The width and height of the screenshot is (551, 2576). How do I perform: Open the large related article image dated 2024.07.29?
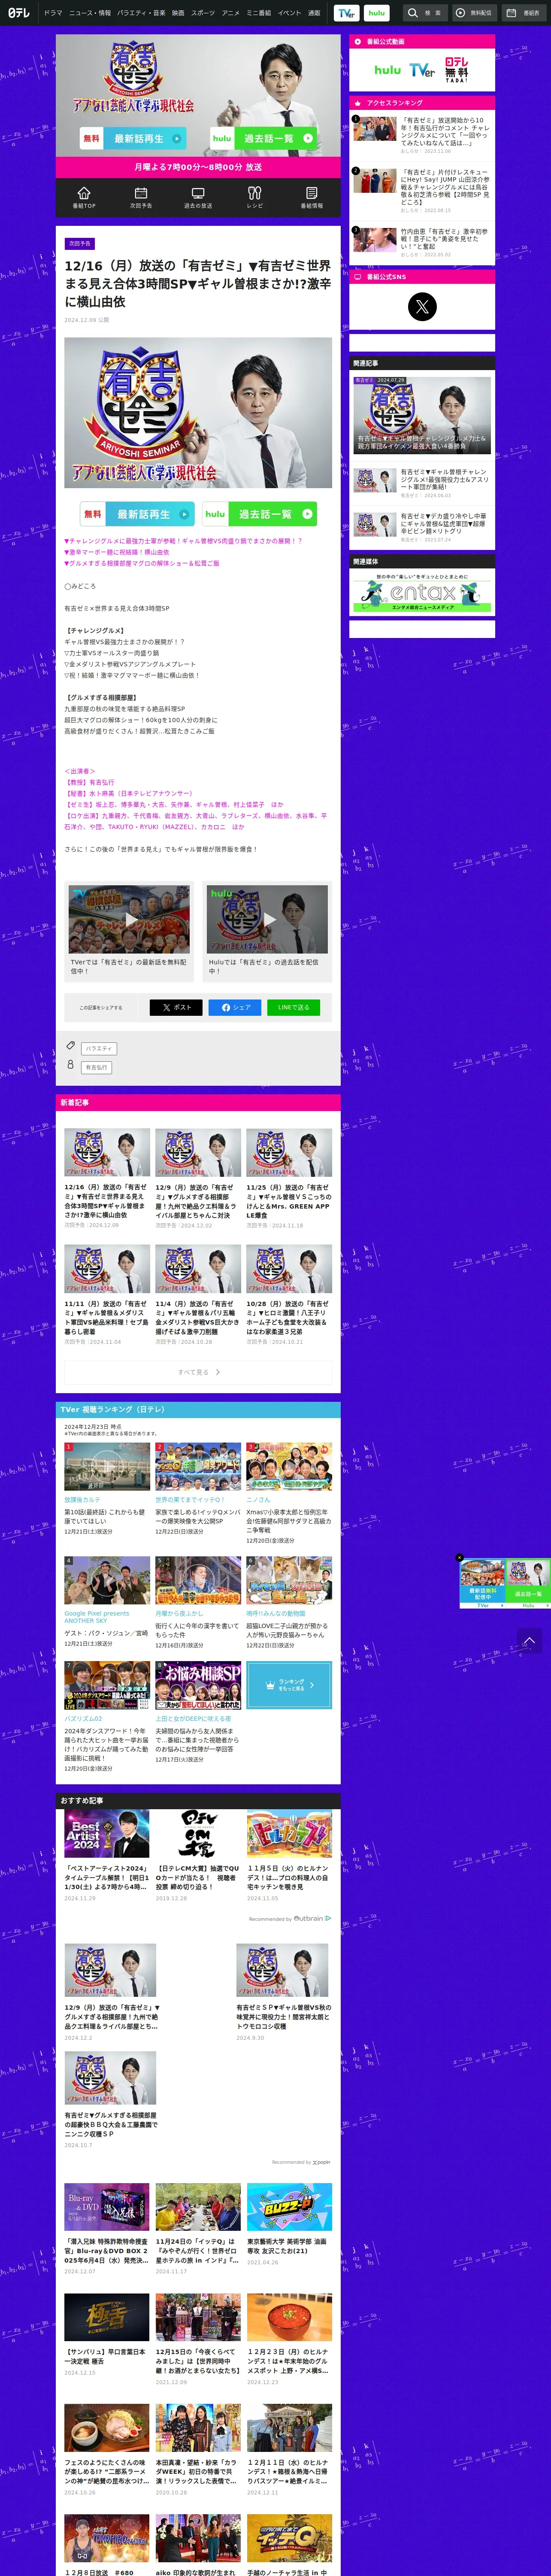coord(422,415)
